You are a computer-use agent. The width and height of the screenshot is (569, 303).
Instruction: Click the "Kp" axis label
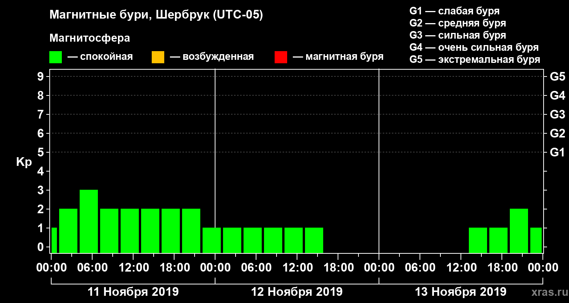(24, 162)
